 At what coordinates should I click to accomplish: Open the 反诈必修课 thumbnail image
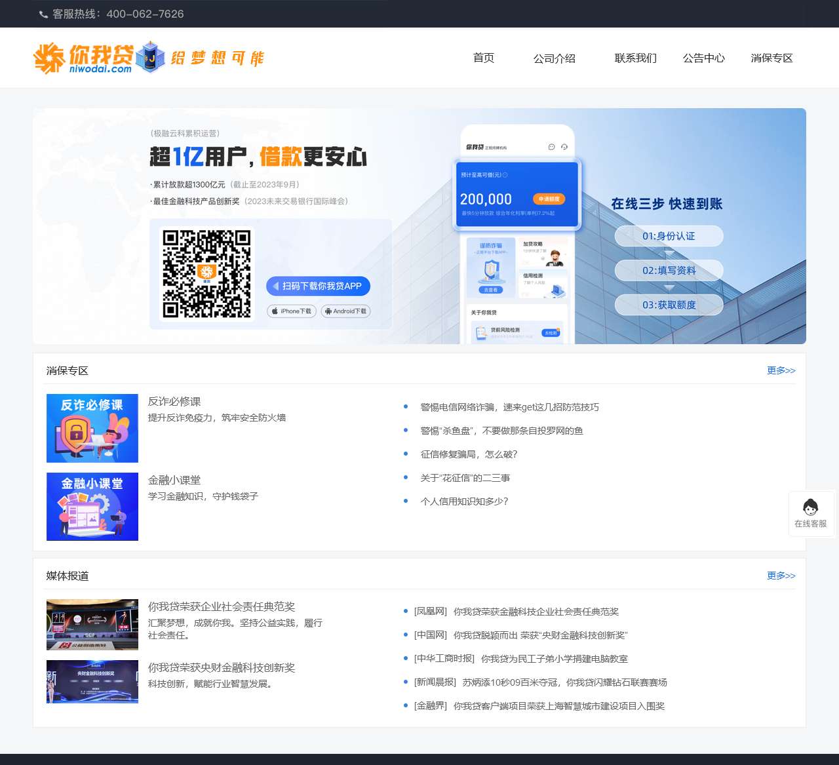click(92, 428)
